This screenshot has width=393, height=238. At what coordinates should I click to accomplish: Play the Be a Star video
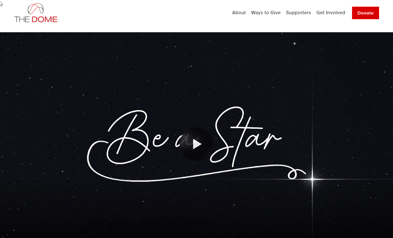[x=196, y=144]
